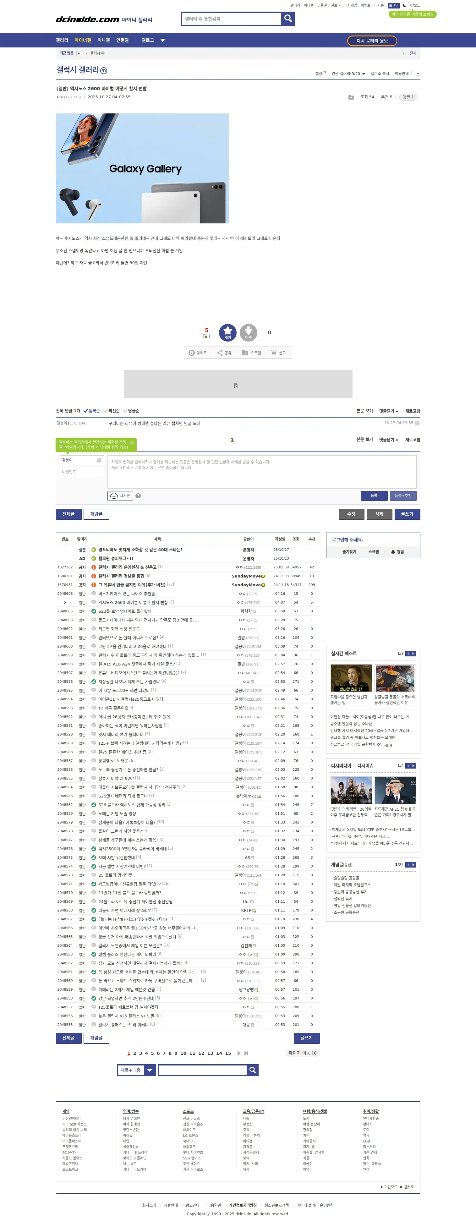Viewport: 476px width, 1232px height.
Task: Expand recent visits right arrow beside 전체
Action: click(x=403, y=53)
